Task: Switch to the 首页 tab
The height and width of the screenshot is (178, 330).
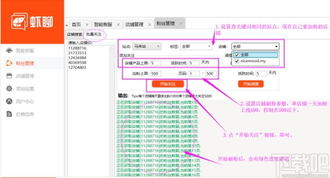Action: coord(76,24)
